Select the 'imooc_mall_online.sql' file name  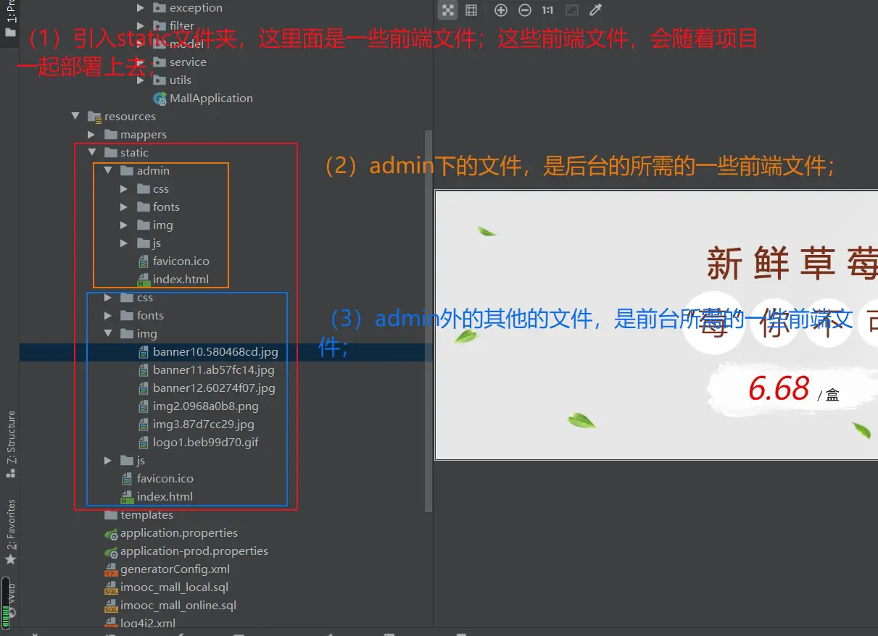click(178, 606)
